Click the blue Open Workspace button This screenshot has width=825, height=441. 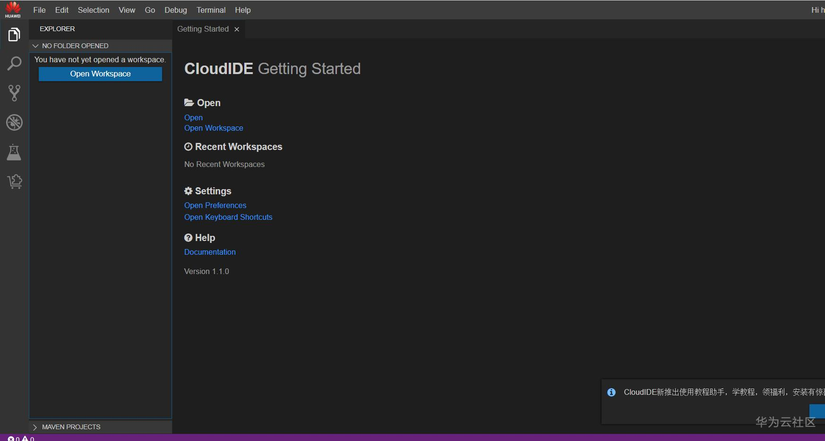(x=100, y=74)
